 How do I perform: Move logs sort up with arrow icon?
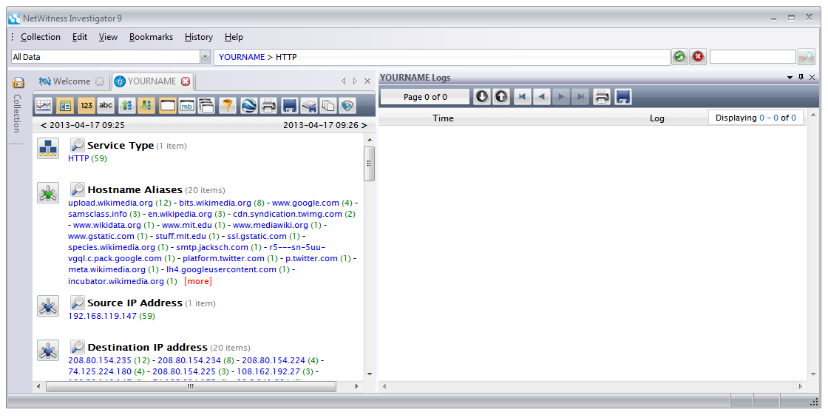click(x=501, y=97)
